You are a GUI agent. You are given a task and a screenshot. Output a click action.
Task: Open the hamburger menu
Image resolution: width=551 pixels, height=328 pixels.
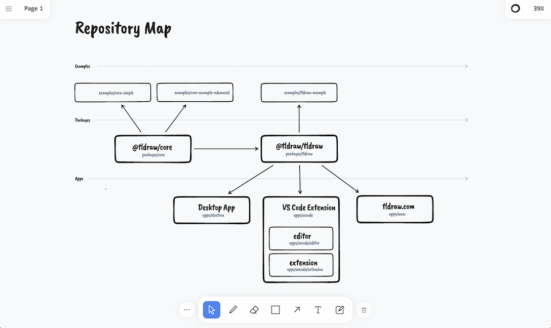coord(9,9)
